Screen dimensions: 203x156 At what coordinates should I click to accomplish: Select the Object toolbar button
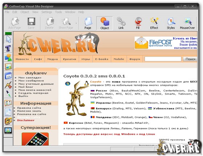click(104, 23)
